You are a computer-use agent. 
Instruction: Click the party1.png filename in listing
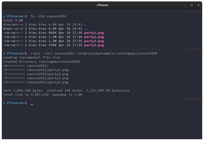pos(94,33)
